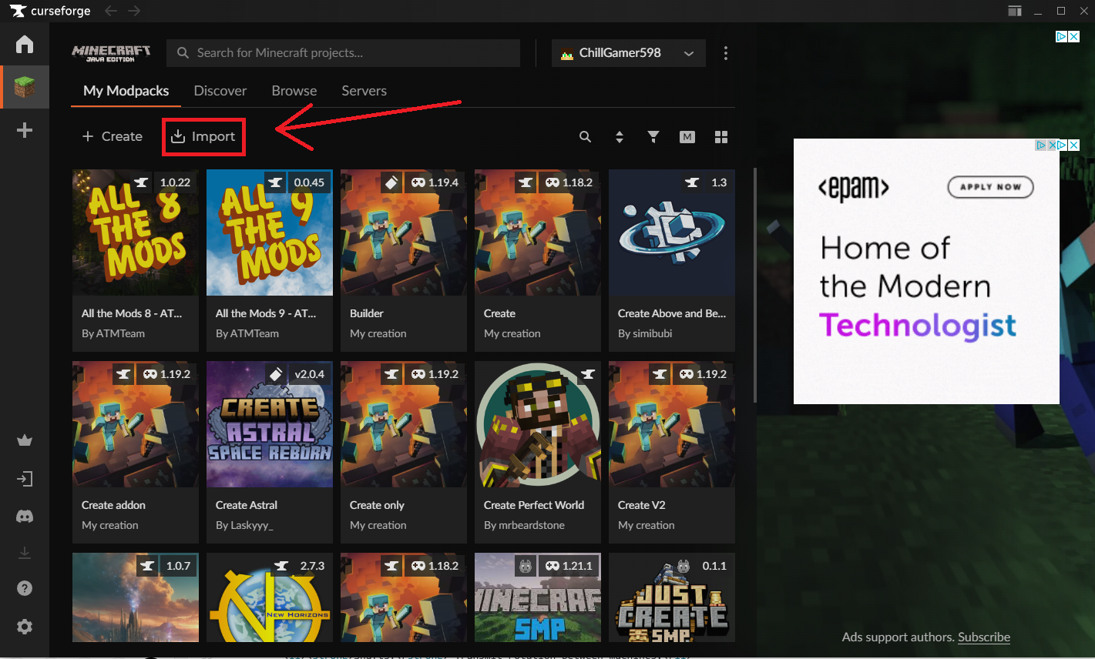This screenshot has height=659, width=1095.
Task: Open the filter funnel icon
Action: (653, 137)
